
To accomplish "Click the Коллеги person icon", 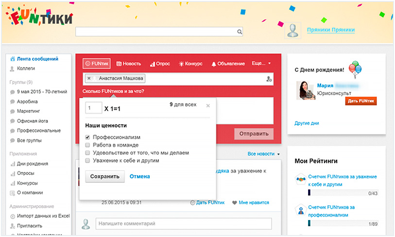I will [x=12, y=69].
